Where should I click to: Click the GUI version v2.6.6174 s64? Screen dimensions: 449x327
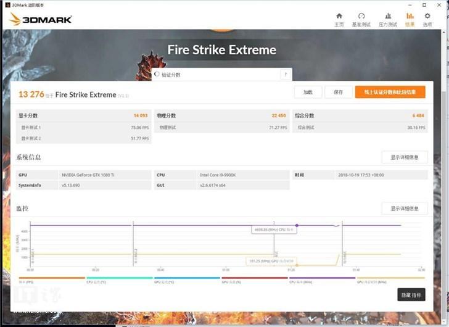(x=212, y=185)
